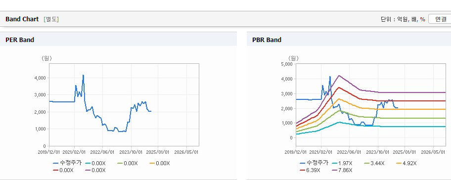Click the purple 7.86X band line peak
The height and width of the screenshot is (180, 451).
(339, 76)
